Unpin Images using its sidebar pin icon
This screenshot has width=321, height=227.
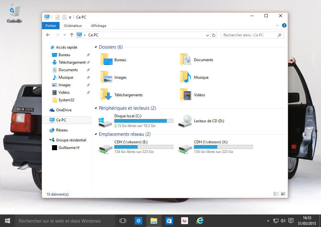pos(88,85)
